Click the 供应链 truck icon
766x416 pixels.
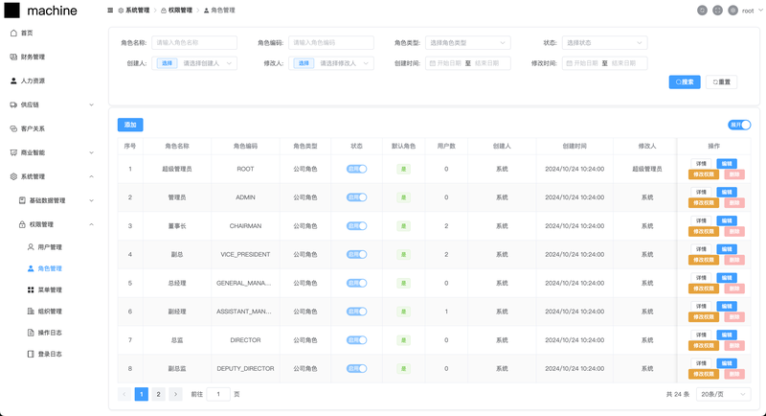coord(13,104)
